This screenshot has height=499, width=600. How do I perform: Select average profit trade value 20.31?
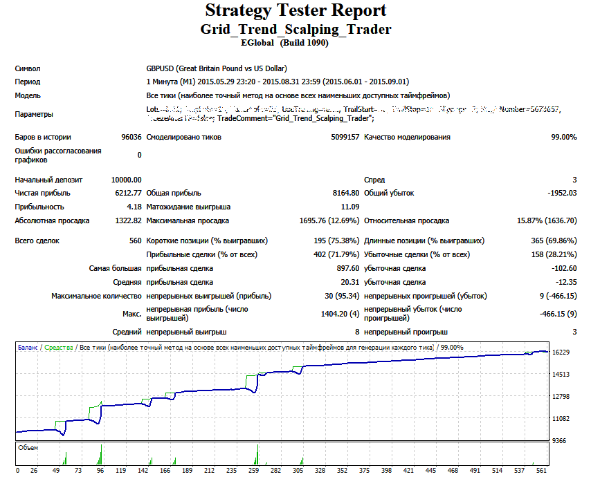click(x=350, y=282)
